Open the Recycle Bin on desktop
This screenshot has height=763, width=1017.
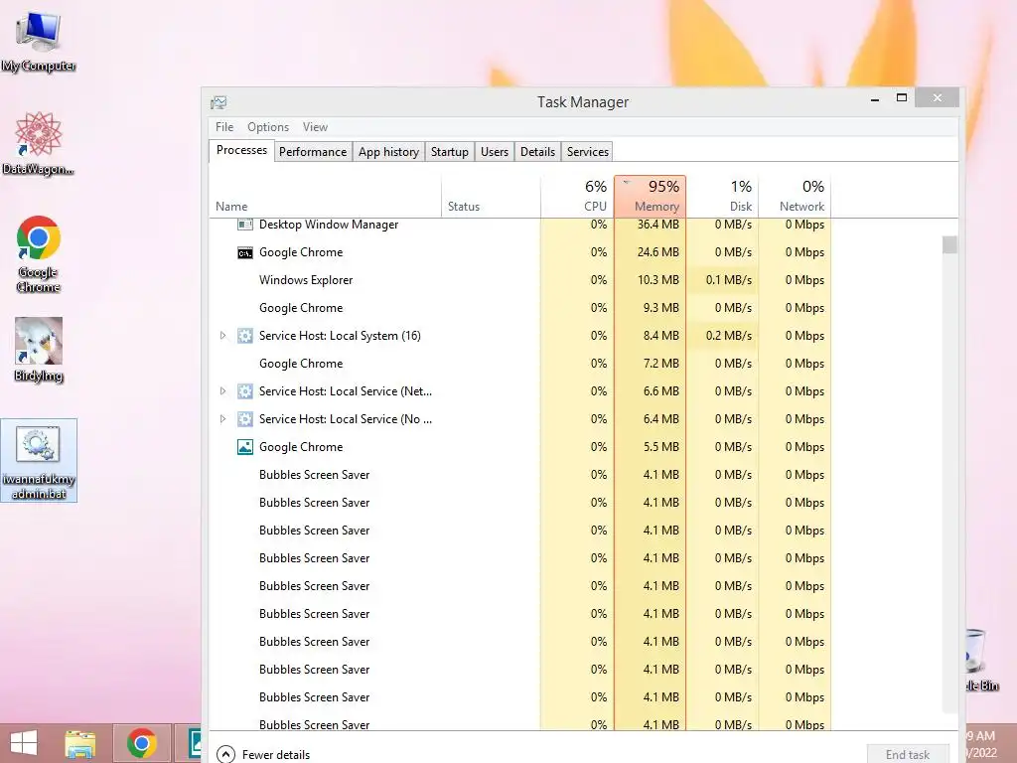pyautogui.click(x=979, y=659)
